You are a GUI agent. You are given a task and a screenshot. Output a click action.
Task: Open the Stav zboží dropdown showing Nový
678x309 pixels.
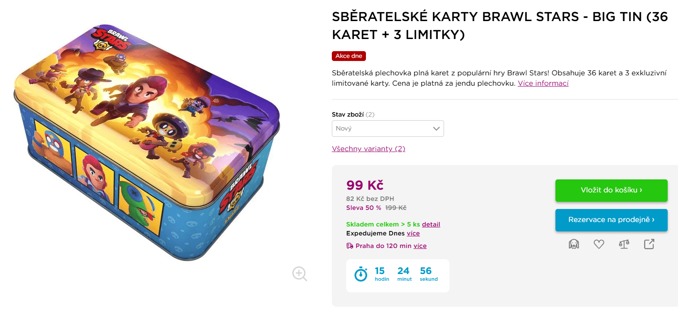pos(387,128)
